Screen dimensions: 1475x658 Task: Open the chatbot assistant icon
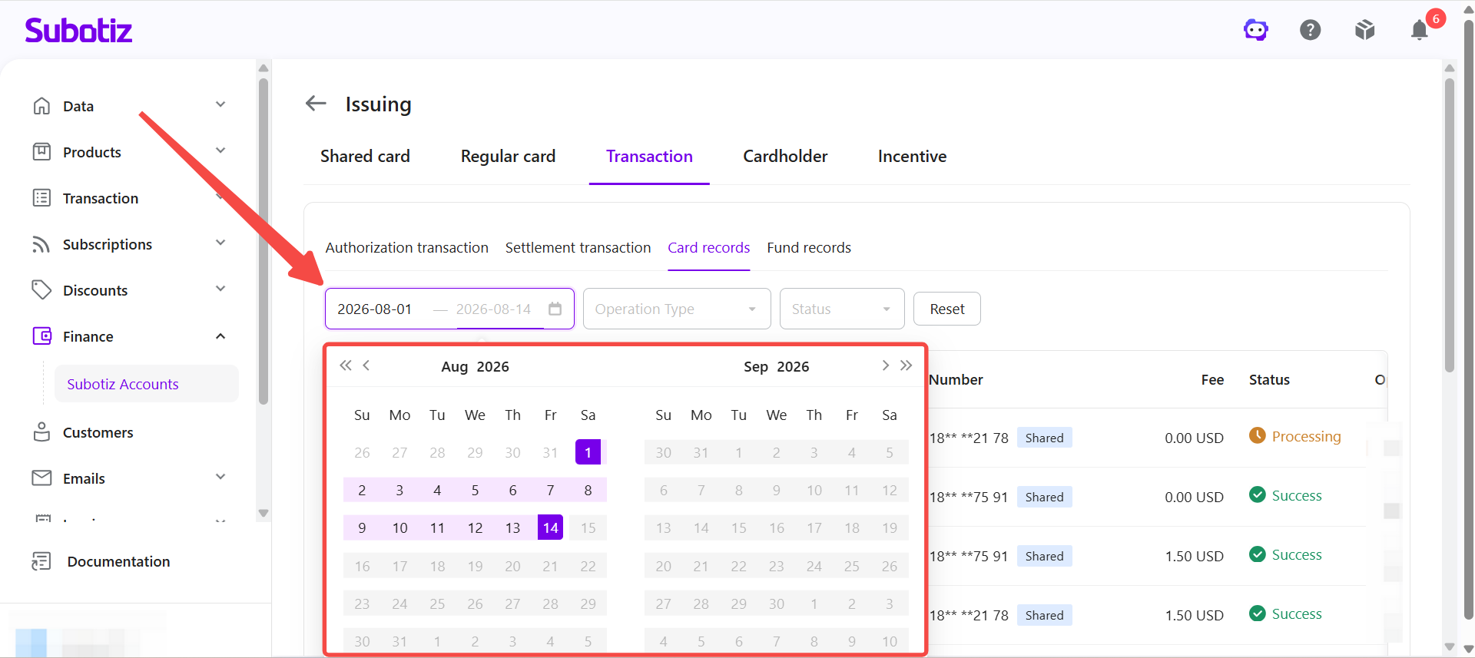tap(1255, 30)
